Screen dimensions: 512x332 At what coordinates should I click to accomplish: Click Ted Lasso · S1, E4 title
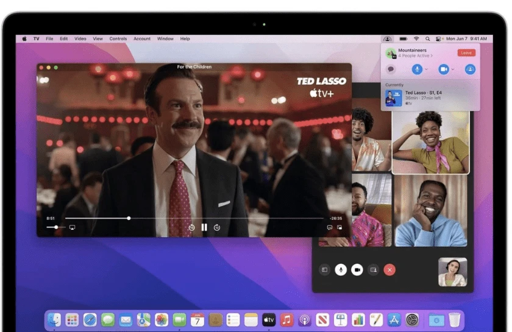pos(423,93)
